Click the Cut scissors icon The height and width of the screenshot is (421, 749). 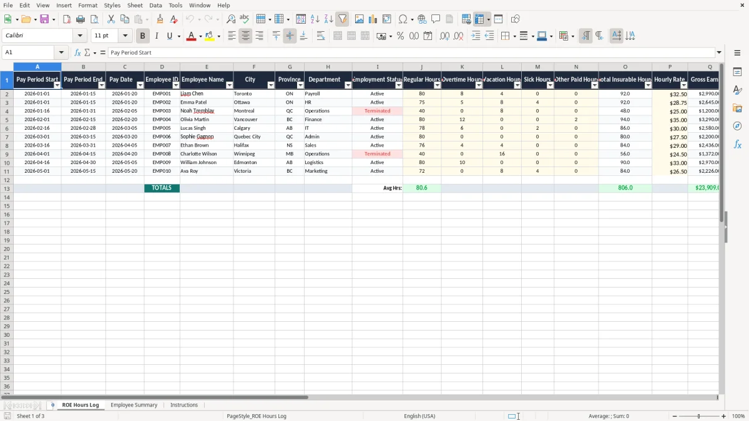[x=111, y=19]
